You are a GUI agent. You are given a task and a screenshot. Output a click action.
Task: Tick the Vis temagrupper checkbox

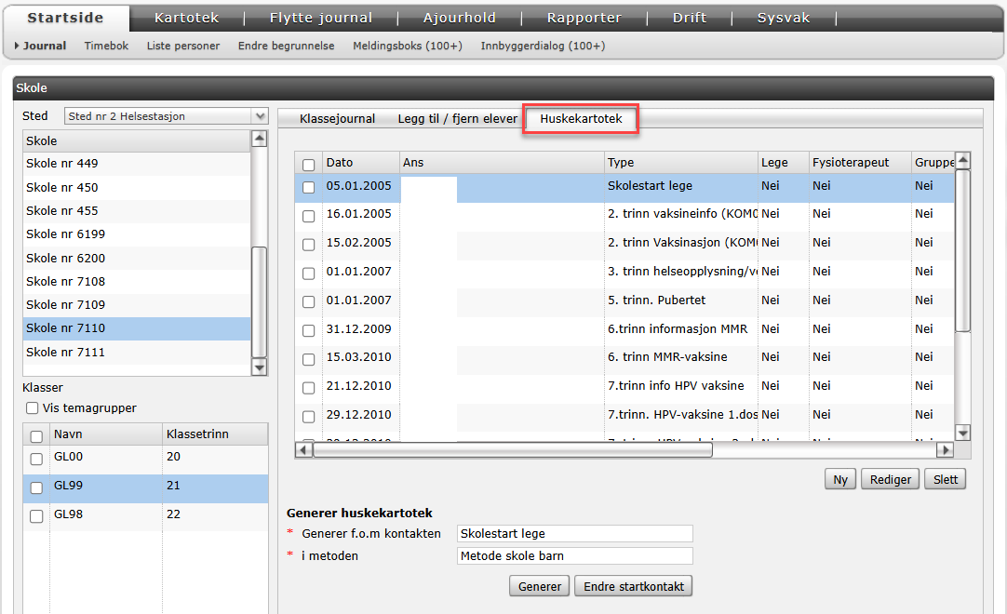pyautogui.click(x=33, y=408)
